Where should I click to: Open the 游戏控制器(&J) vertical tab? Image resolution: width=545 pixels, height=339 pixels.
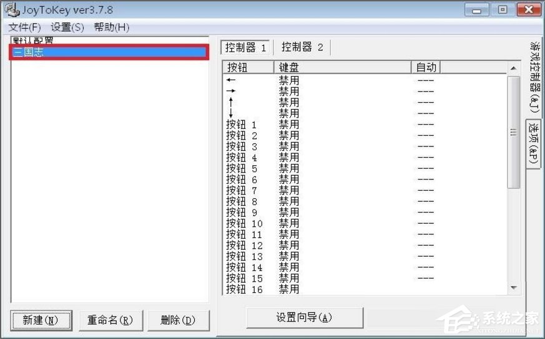534,77
